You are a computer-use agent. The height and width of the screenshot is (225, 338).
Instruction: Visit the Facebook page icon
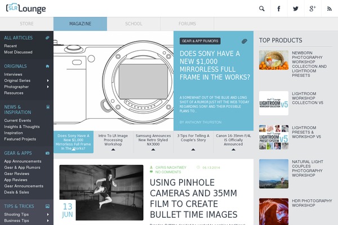coord(279,8)
